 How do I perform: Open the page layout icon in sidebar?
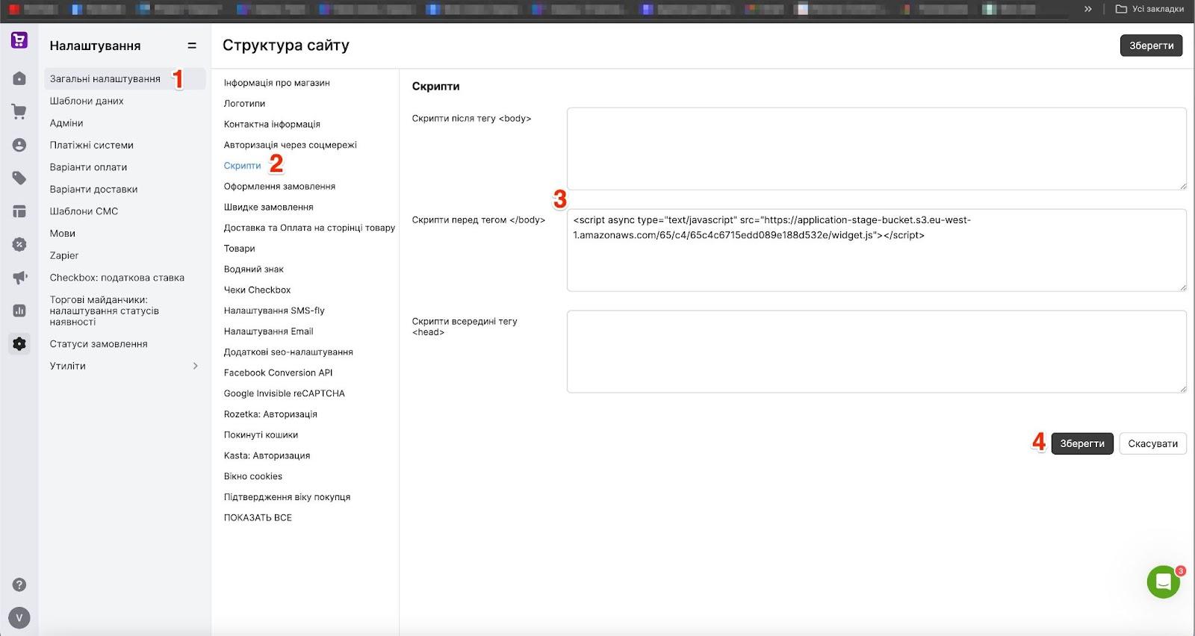[19, 211]
